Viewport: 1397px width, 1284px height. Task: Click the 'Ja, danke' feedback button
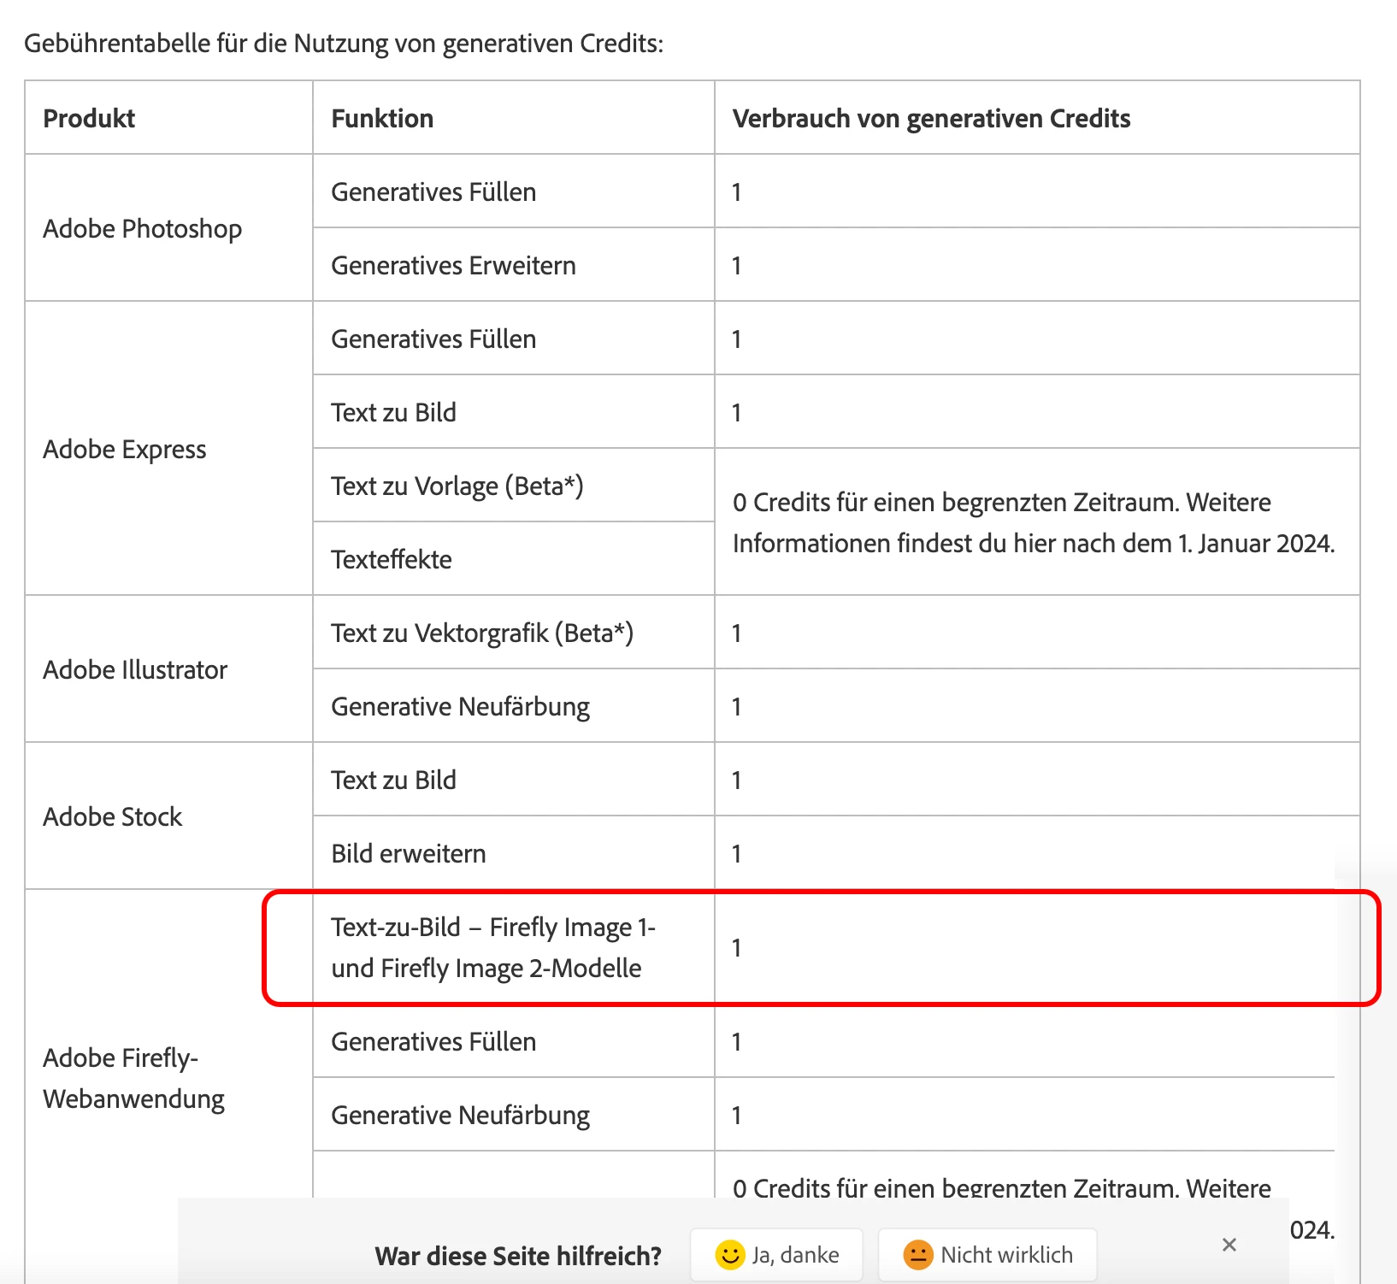tap(776, 1254)
